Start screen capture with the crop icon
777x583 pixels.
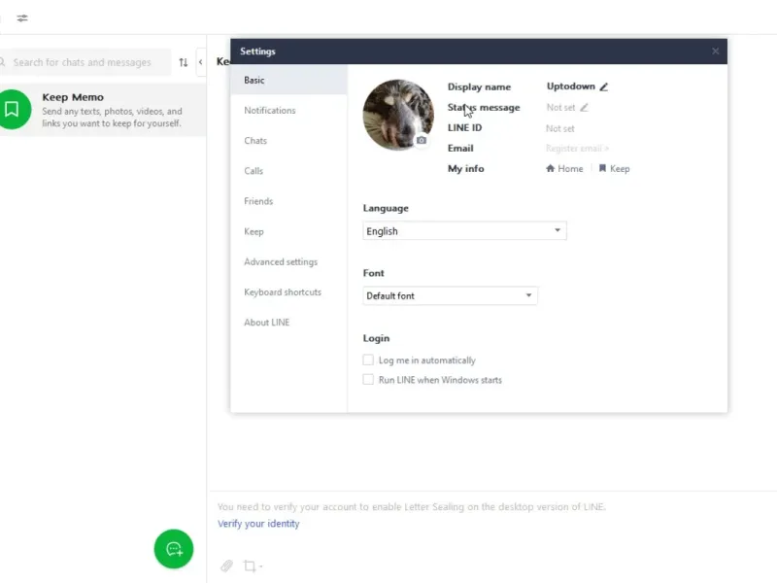pos(250,566)
